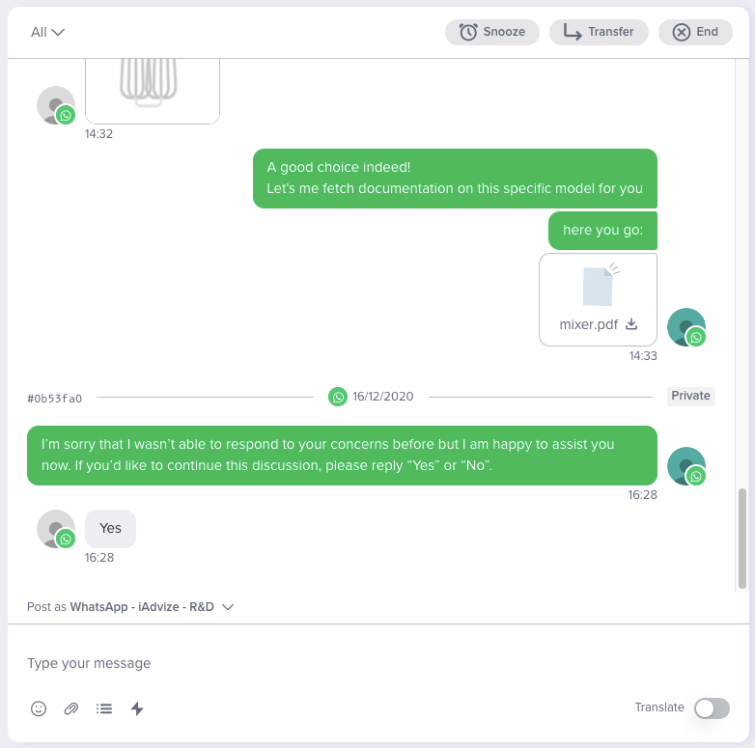Download mixer.pdf using the download icon
The height and width of the screenshot is (748, 755).
(x=631, y=324)
